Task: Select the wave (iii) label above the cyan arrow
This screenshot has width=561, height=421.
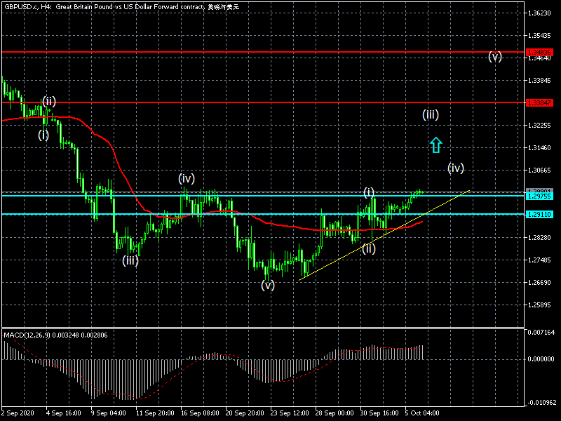Action: pyautogui.click(x=431, y=114)
